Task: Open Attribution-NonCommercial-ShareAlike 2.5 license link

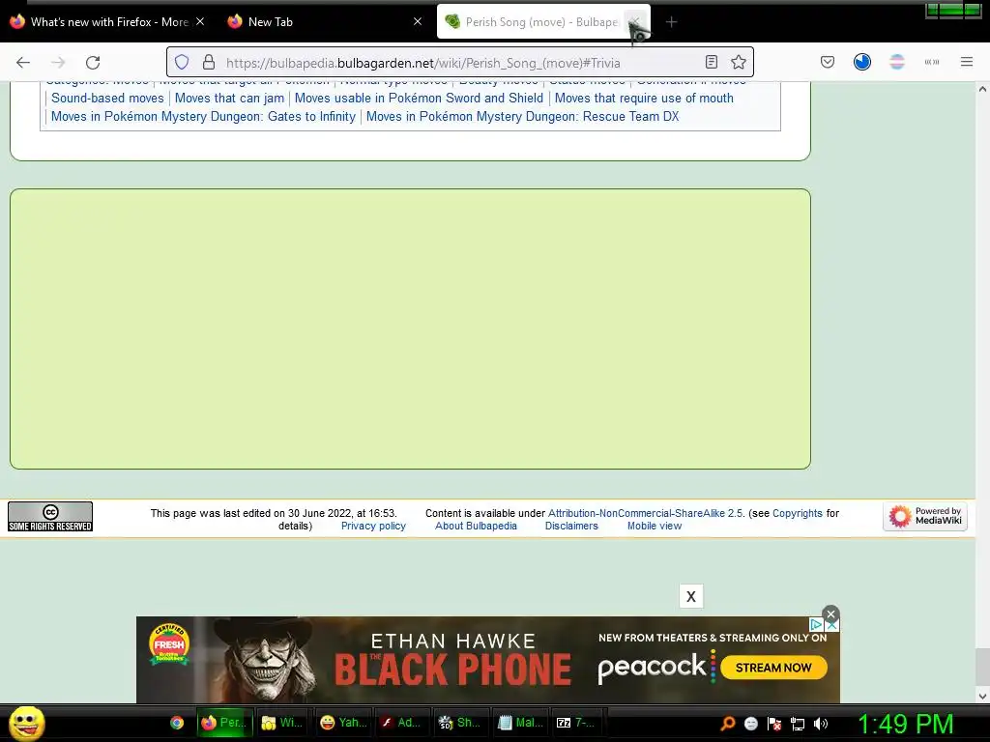Action: pyautogui.click(x=645, y=514)
